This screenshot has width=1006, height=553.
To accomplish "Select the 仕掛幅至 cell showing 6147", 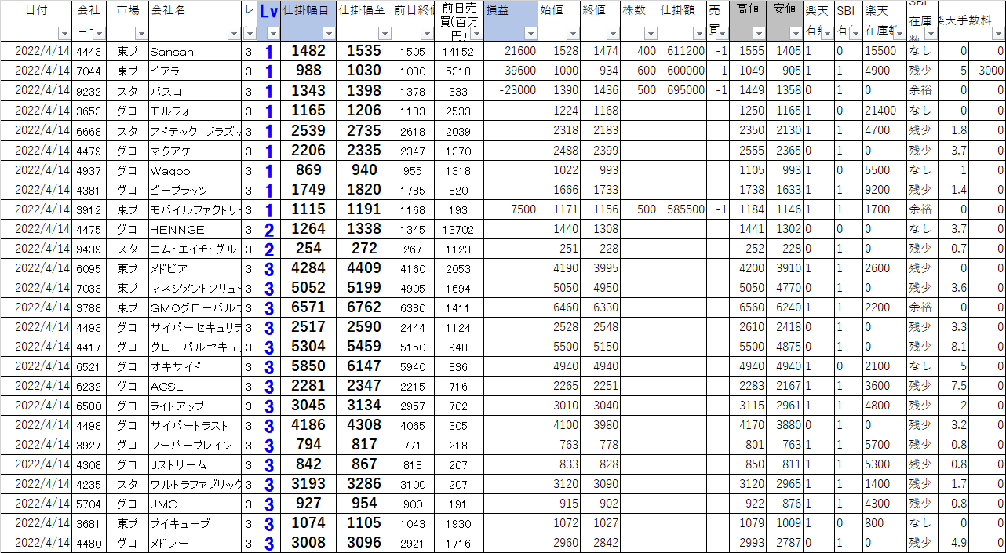I will point(364,366).
